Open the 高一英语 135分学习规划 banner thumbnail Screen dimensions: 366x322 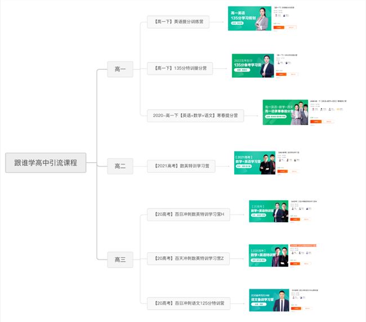(x=249, y=19)
